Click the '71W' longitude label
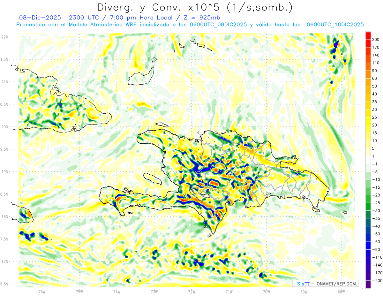 pyautogui.click(x=229, y=292)
